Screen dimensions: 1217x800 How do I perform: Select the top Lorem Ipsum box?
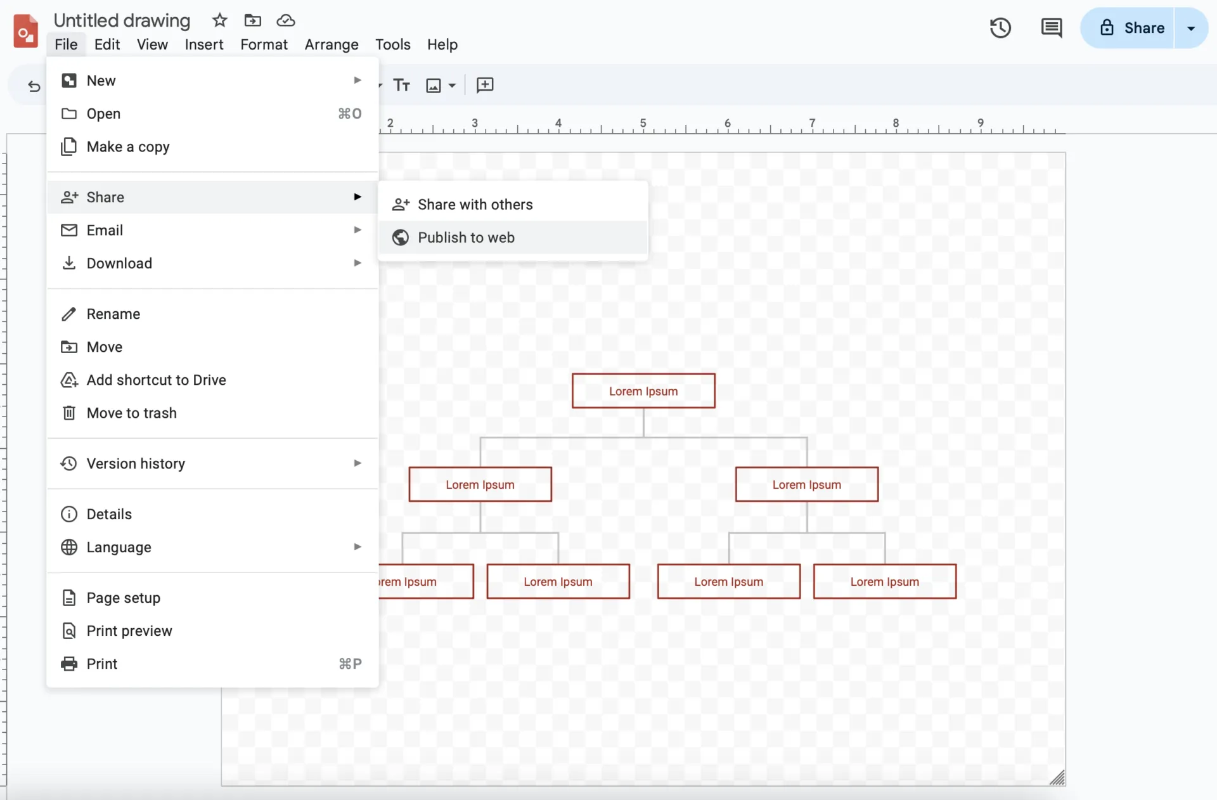643,390
